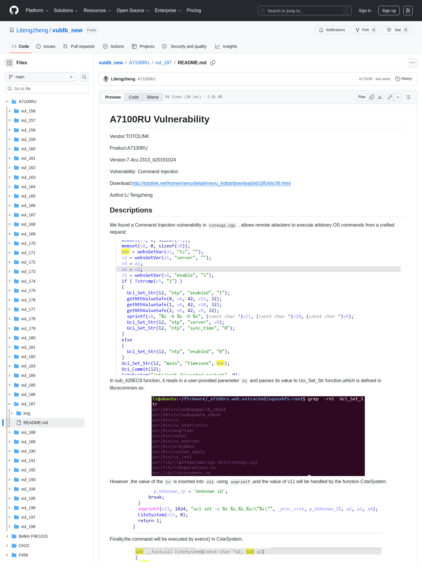Collapse the Files side panel
The height and width of the screenshot is (587, 422).
(9, 63)
